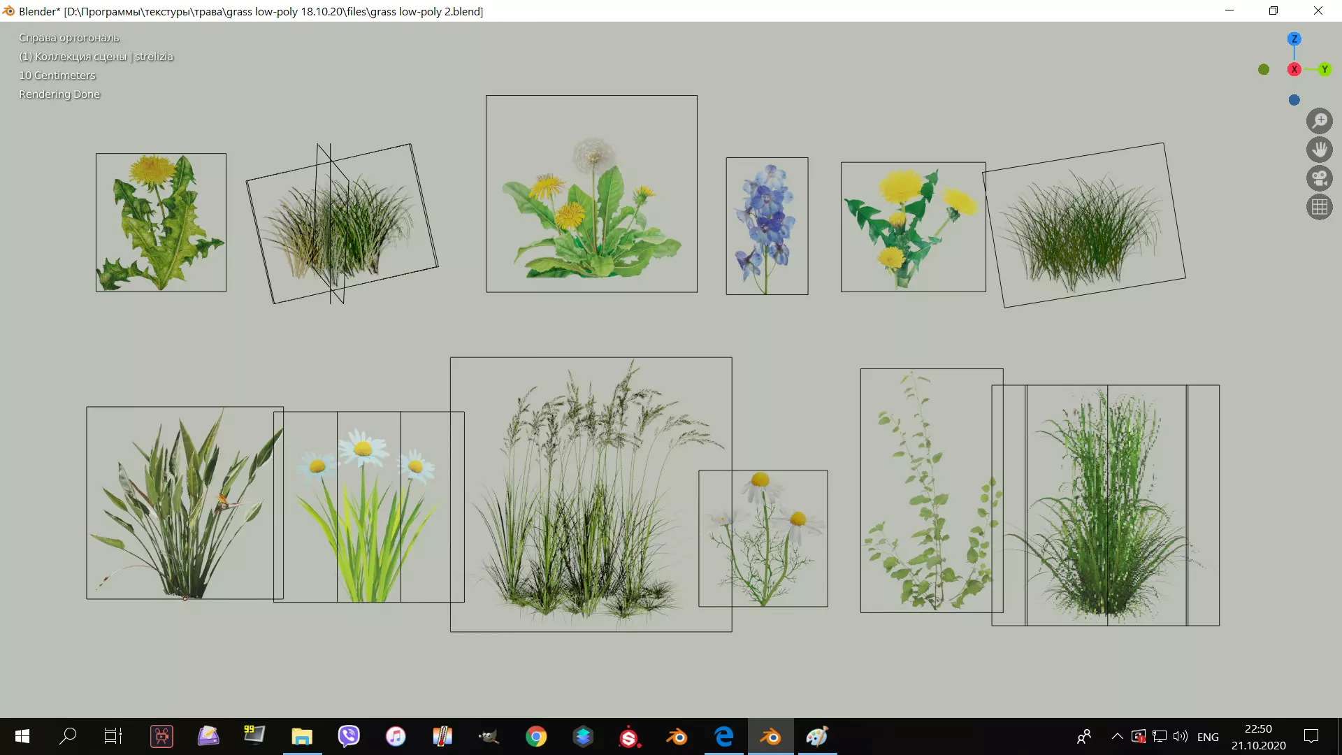The width and height of the screenshot is (1342, 755).
Task: Click the dark blue negative Z axis dot
Action: tap(1294, 100)
